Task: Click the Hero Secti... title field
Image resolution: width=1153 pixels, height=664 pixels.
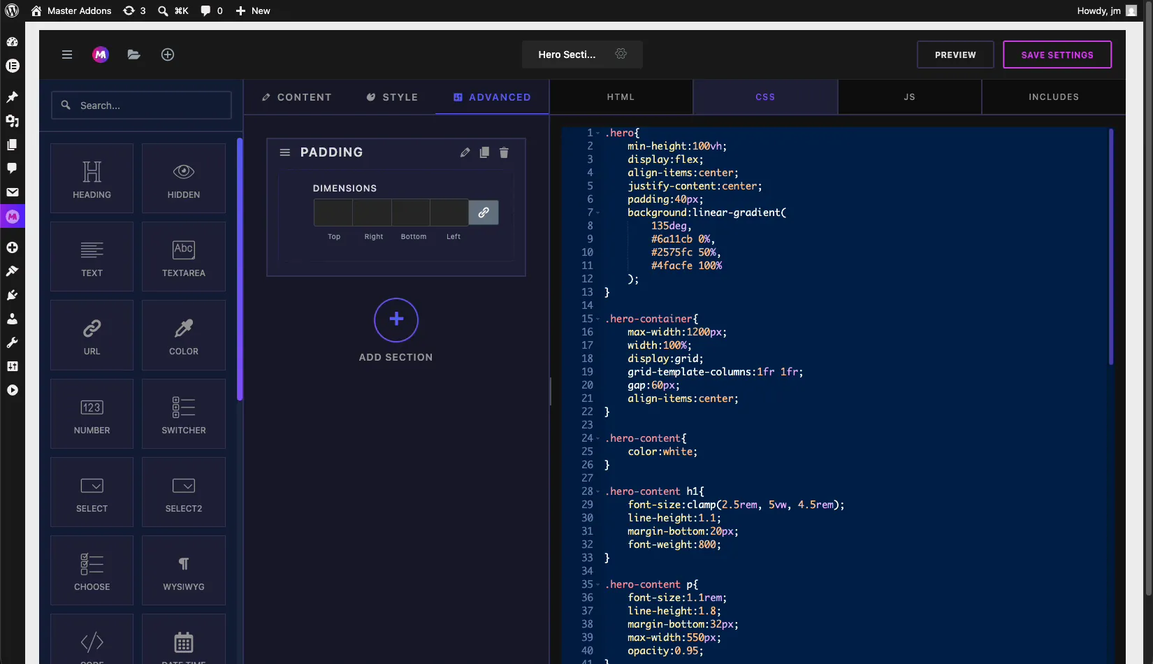Action: pos(567,55)
